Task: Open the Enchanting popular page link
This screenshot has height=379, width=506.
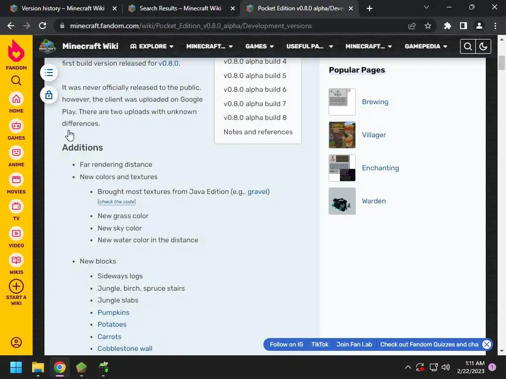Action: pos(380,168)
